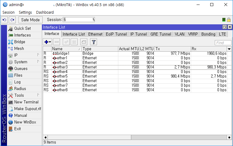This screenshot has height=146, width=233.
Task: Click the redo arrow icon
Action: point(12,20)
